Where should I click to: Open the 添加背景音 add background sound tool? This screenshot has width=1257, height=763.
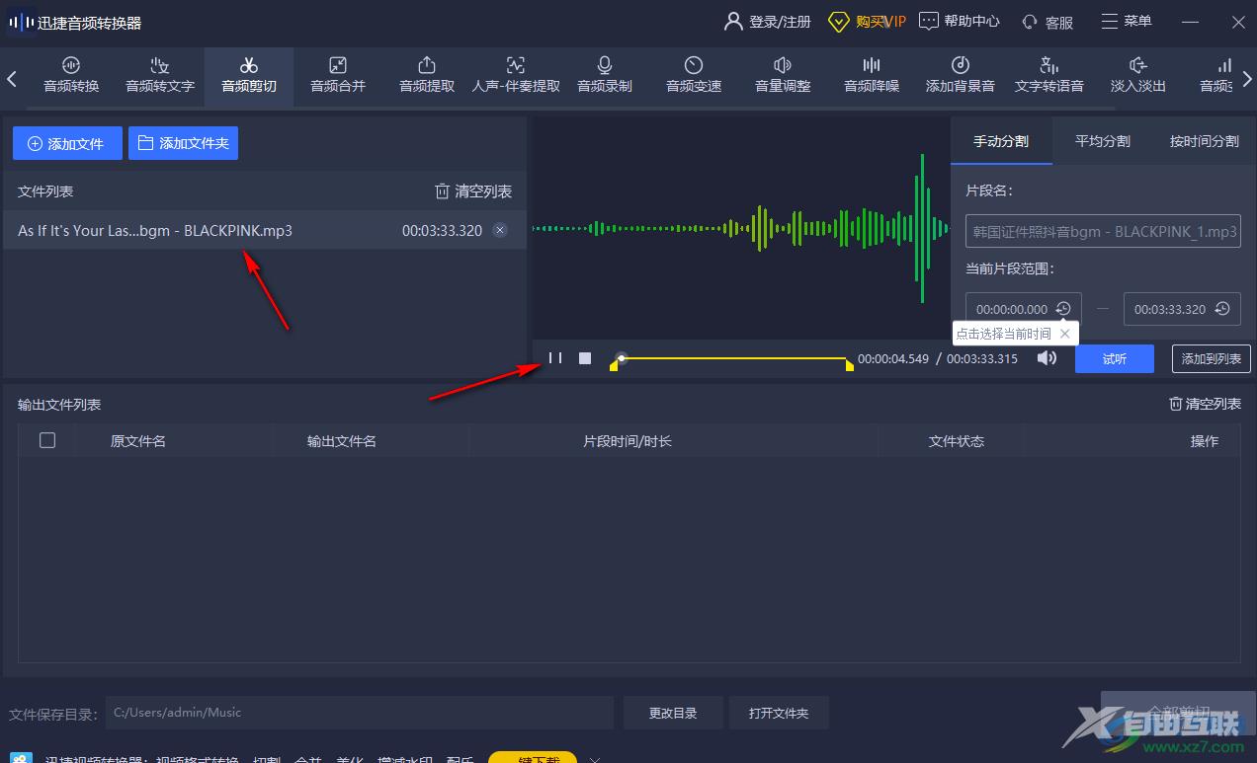click(x=961, y=76)
